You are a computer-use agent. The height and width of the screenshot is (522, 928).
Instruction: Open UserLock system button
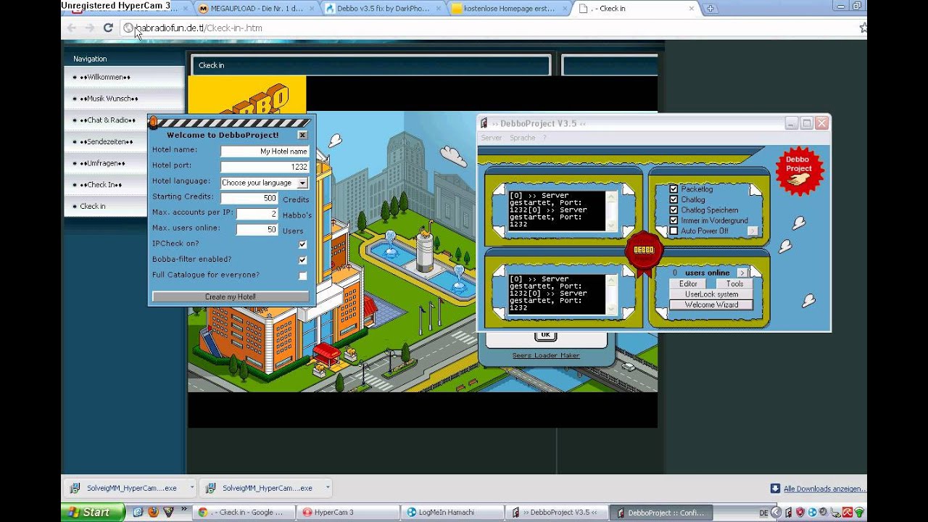tap(711, 294)
